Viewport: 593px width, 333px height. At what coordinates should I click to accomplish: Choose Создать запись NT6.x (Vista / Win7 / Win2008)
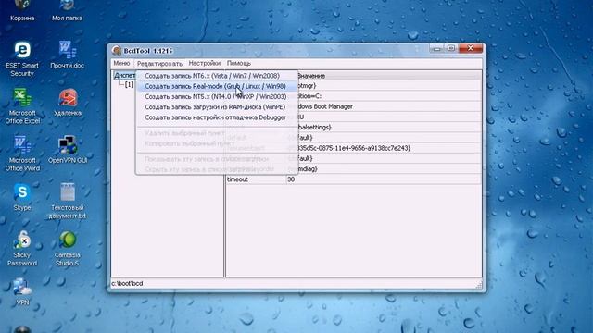point(216,76)
